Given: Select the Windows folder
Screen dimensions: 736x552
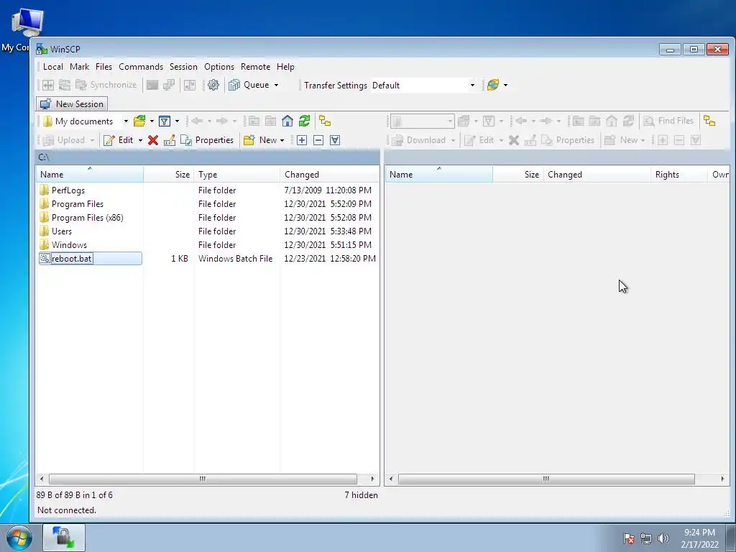Looking at the screenshot, I should [x=69, y=244].
